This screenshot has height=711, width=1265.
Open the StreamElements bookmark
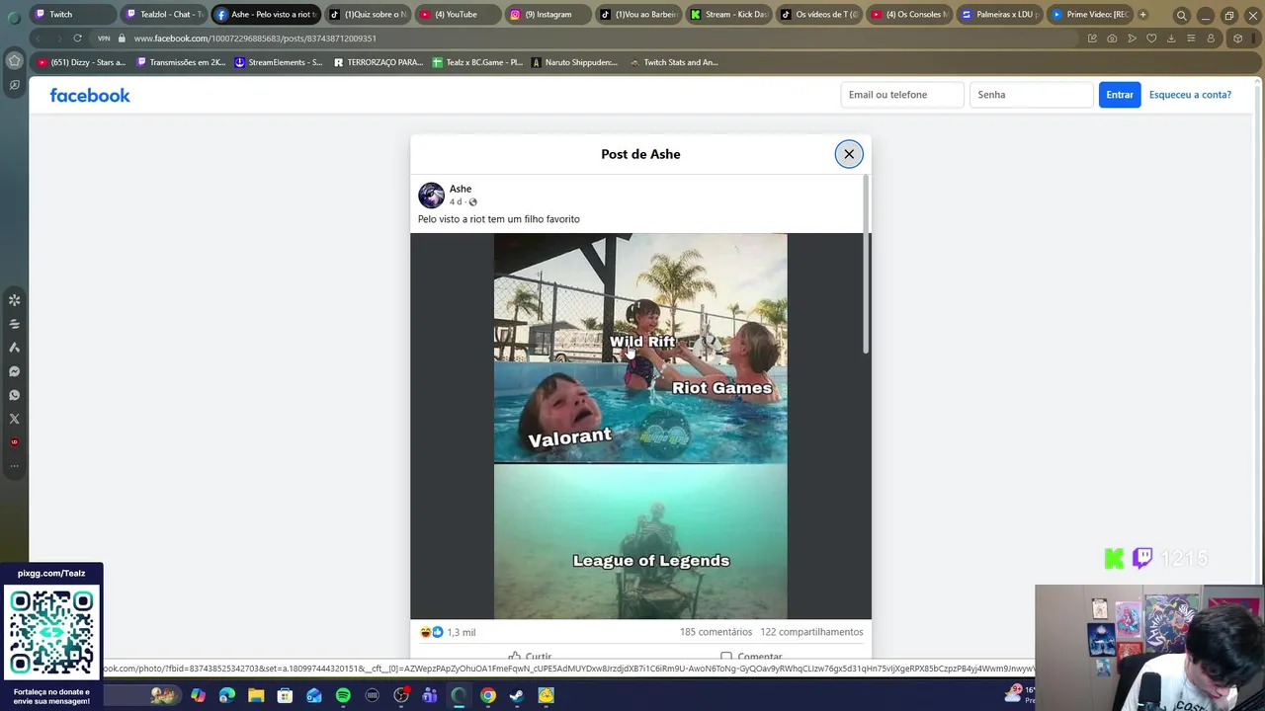point(279,62)
